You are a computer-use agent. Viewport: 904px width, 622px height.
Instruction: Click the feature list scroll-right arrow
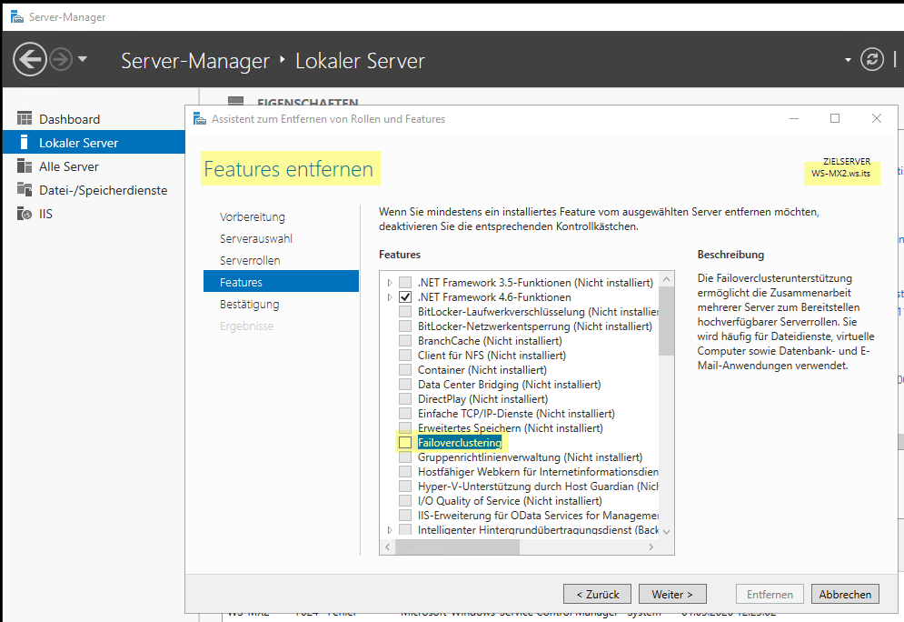[x=651, y=547]
